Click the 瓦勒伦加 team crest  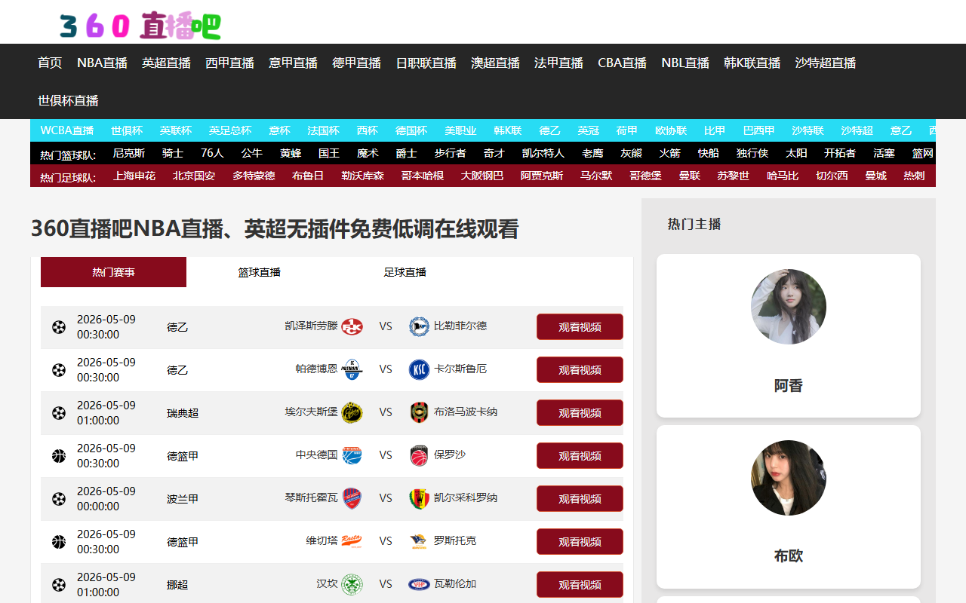(419, 584)
